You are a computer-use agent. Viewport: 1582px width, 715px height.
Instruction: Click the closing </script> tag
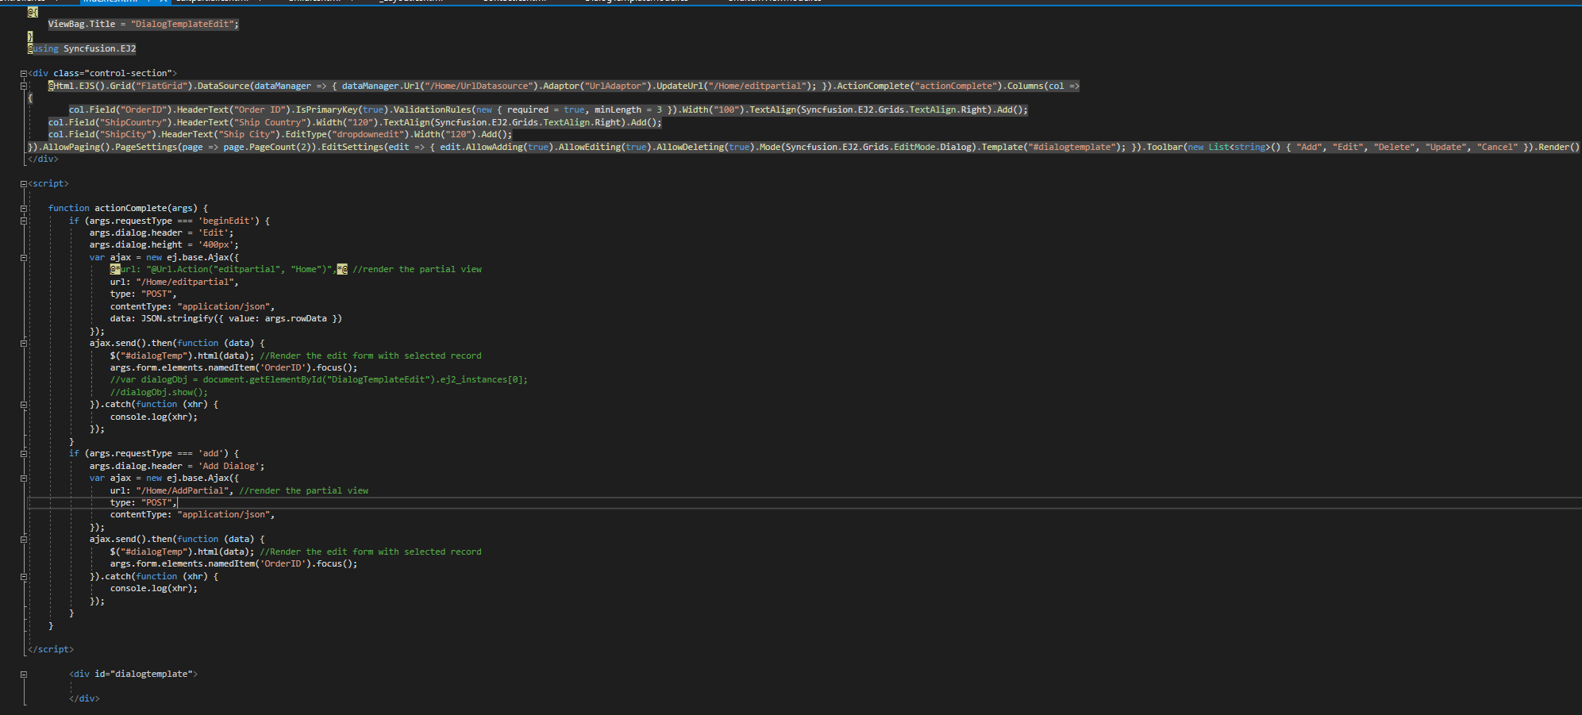tap(51, 649)
